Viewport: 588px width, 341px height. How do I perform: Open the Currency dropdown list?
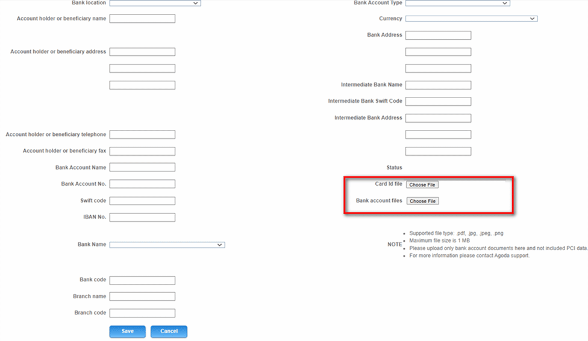click(x=471, y=19)
